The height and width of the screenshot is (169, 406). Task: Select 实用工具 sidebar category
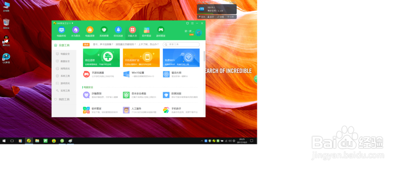64,91
